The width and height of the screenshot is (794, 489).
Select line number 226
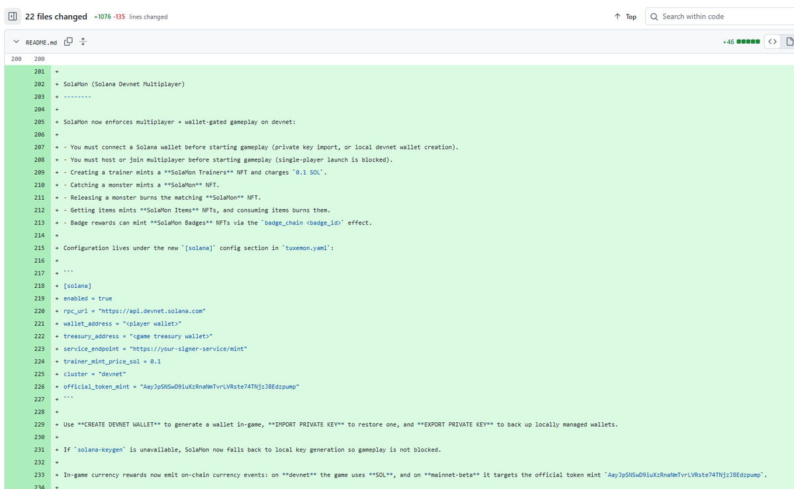click(x=39, y=386)
